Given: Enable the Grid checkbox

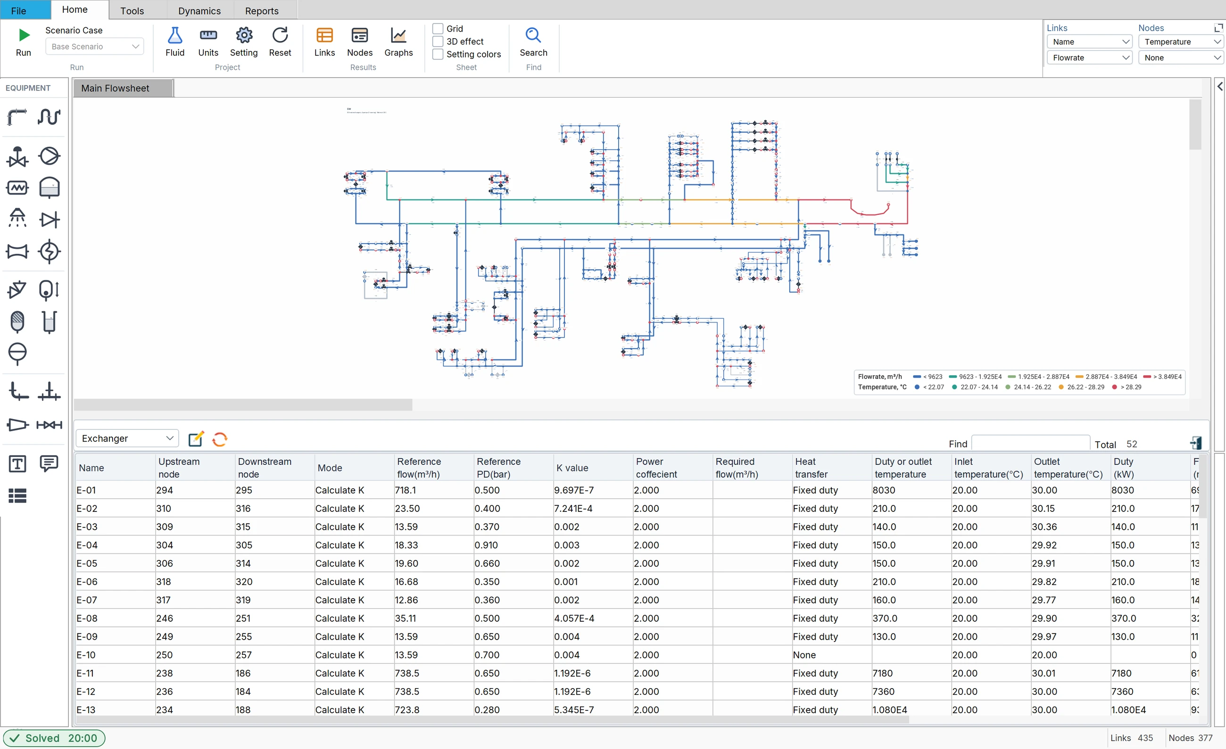Looking at the screenshot, I should [438, 28].
